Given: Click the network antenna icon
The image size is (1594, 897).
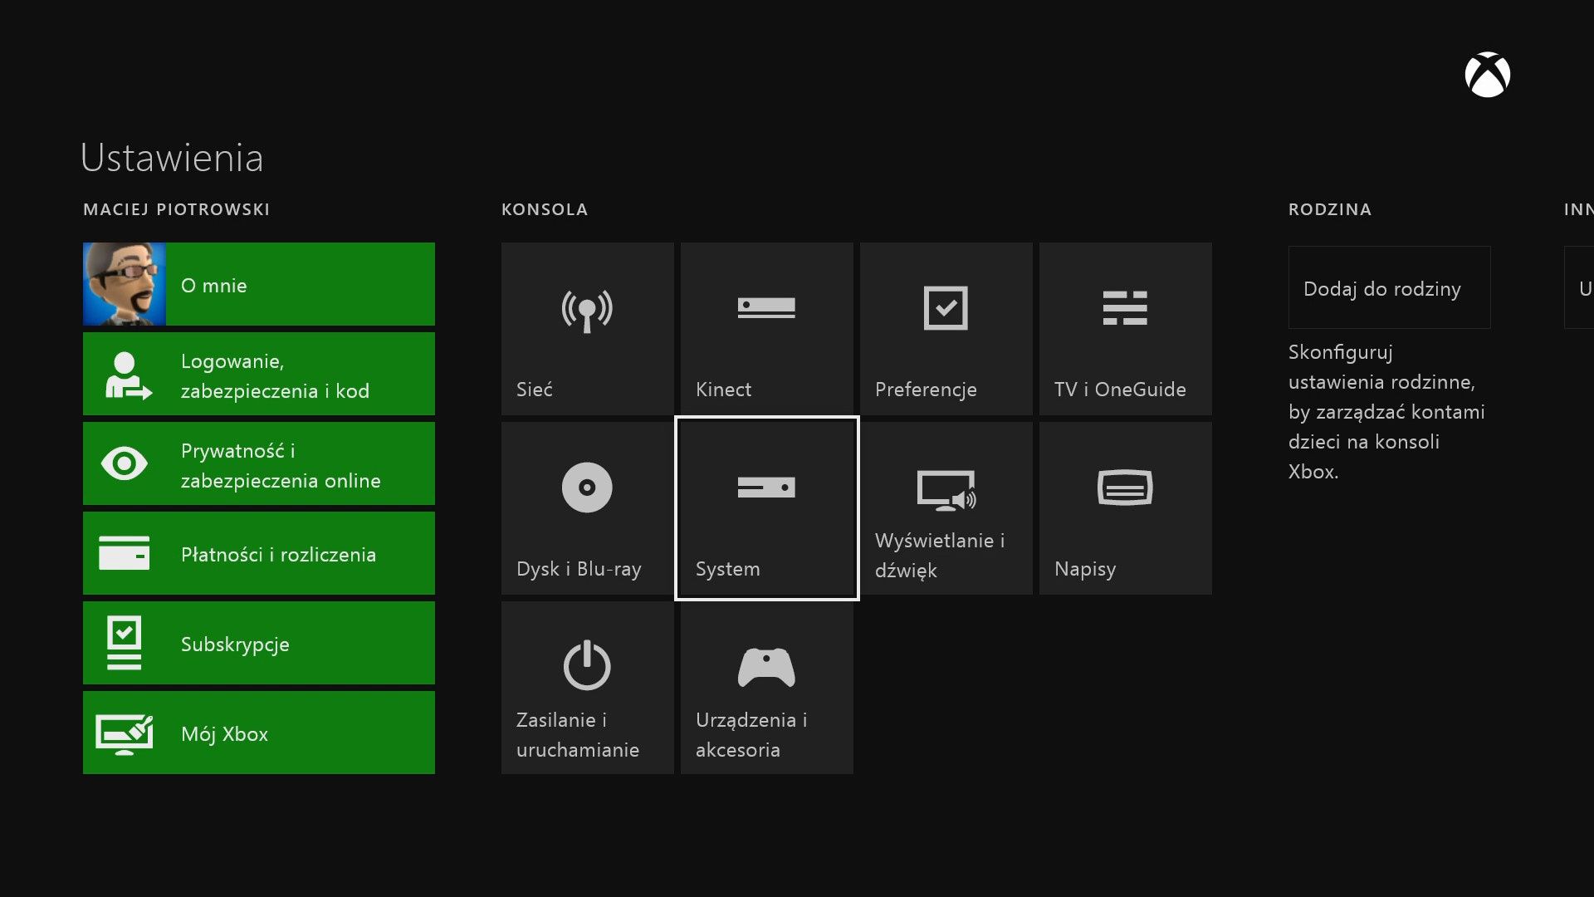Looking at the screenshot, I should point(587,311).
